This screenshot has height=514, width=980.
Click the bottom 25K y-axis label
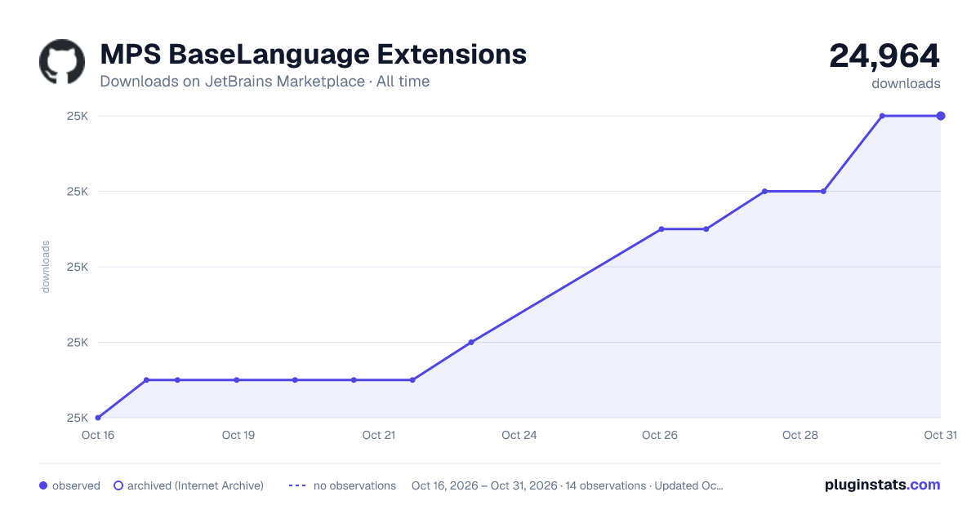(x=78, y=418)
